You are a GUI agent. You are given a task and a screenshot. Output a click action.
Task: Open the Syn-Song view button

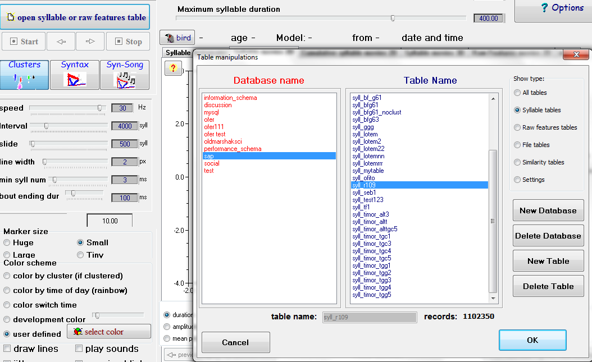point(125,75)
